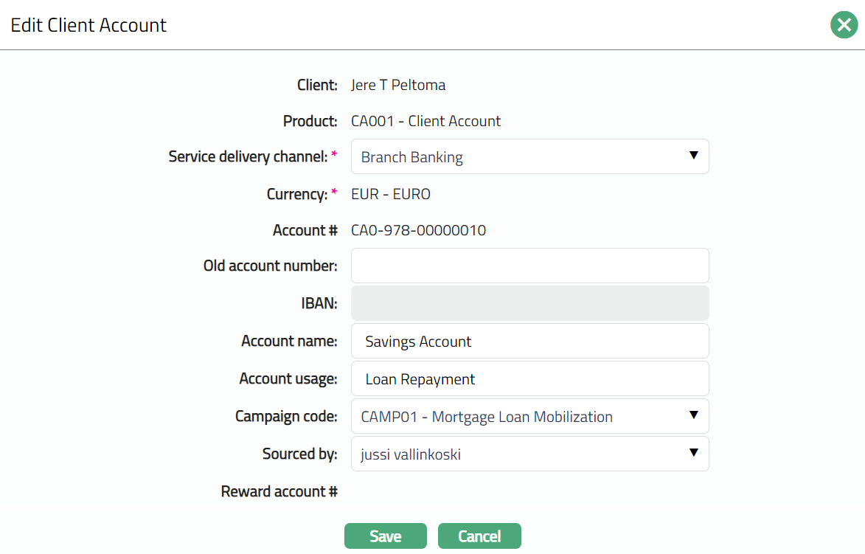Click the Campaign code label
The height and width of the screenshot is (554, 865).
point(286,417)
